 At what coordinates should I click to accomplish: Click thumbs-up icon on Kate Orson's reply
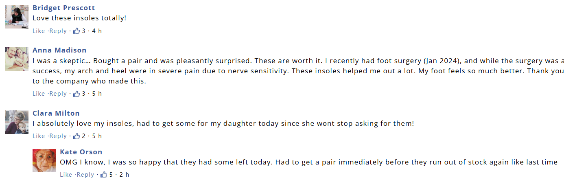coord(104,175)
